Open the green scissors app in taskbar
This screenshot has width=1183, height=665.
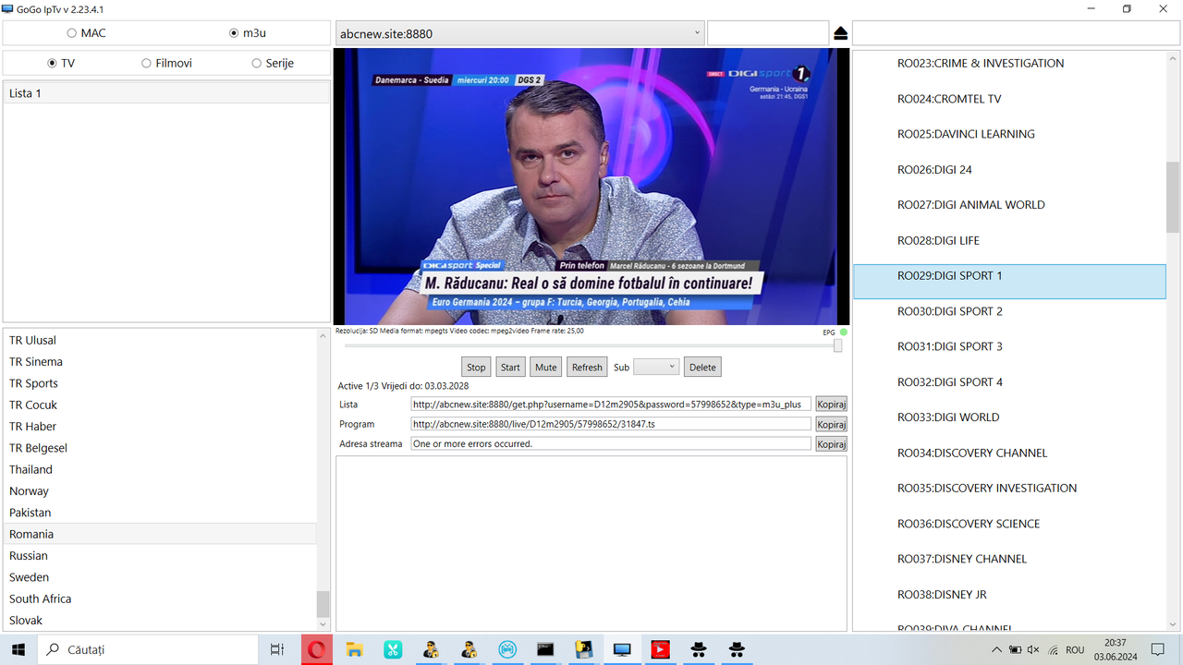[x=393, y=649]
